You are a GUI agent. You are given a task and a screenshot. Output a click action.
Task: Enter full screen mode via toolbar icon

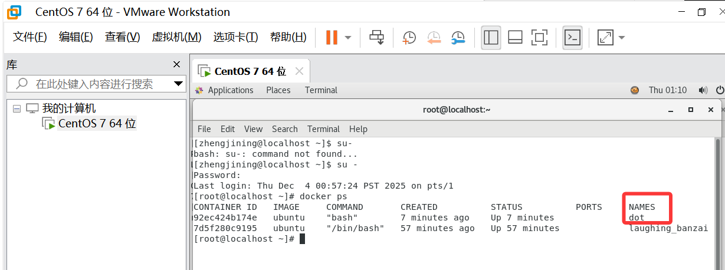(x=539, y=37)
